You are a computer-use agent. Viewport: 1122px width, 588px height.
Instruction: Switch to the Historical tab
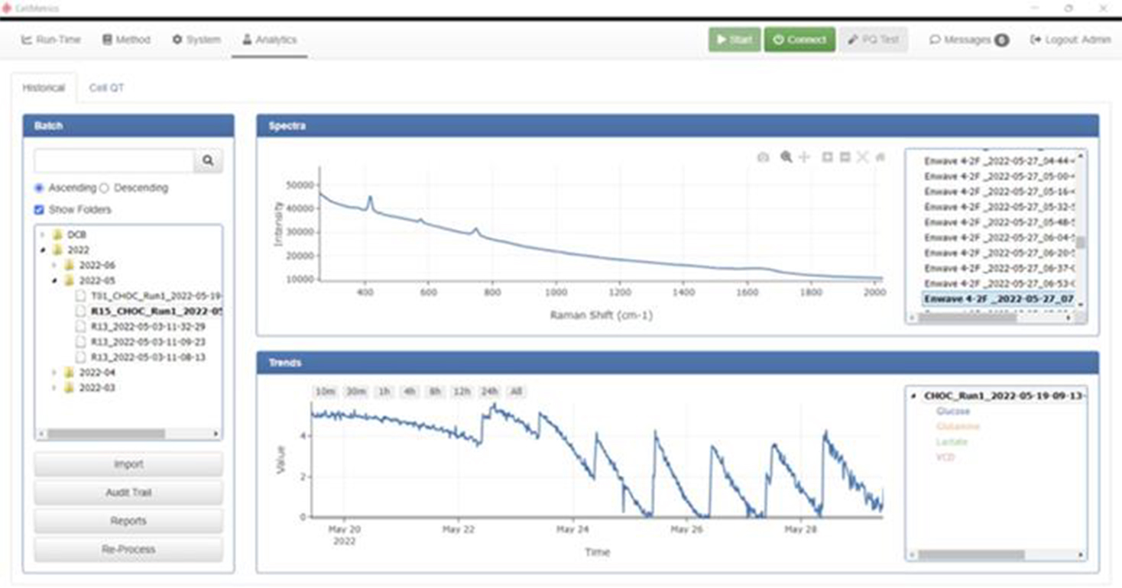[x=44, y=88]
